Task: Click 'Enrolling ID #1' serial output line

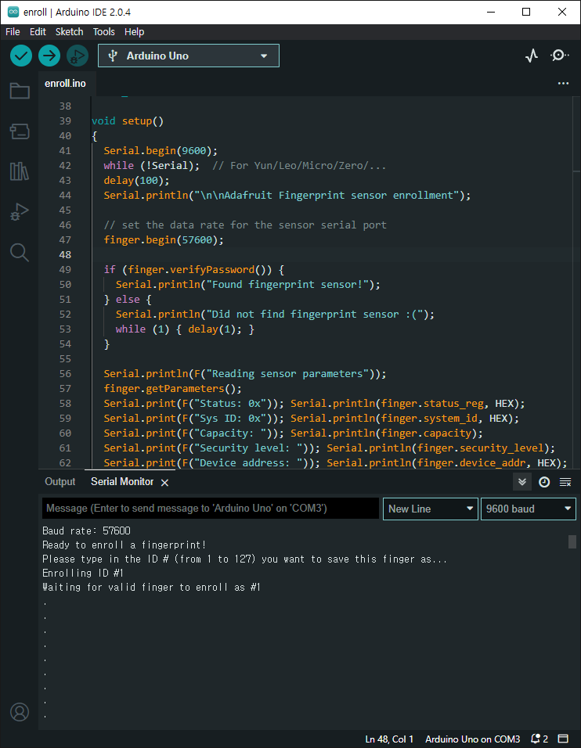Action: [83, 573]
